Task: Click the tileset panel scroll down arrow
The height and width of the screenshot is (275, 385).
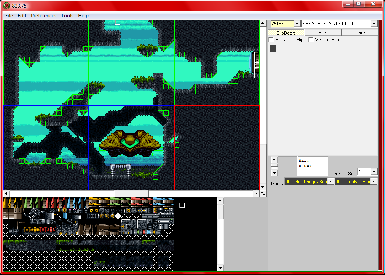Action: 220,268
